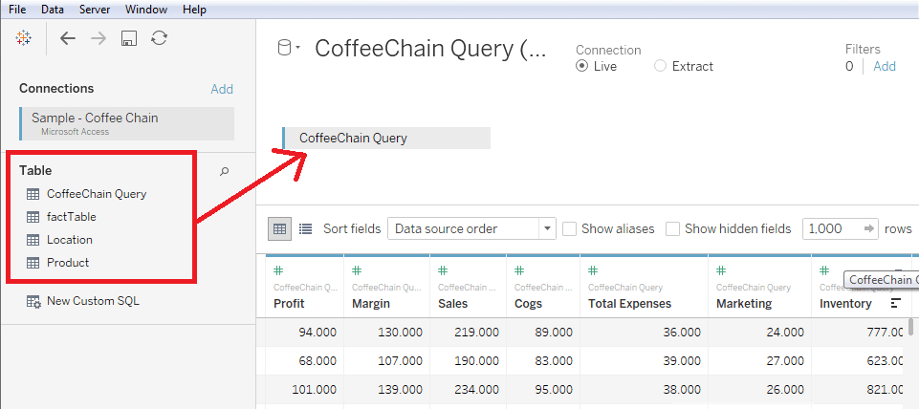The height and width of the screenshot is (409, 919).
Task: Select the Live connection radio button
Action: (581, 66)
